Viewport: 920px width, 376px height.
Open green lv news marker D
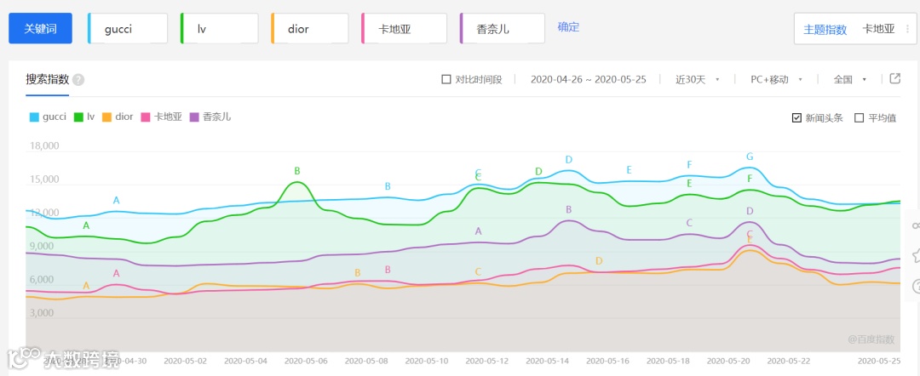(538, 172)
